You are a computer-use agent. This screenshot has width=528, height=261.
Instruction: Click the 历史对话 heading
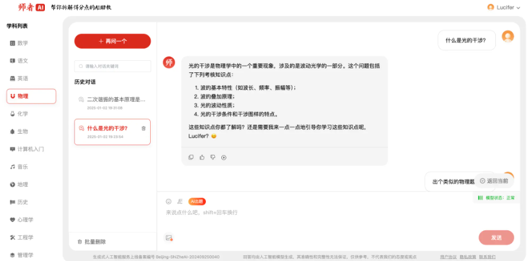(85, 82)
